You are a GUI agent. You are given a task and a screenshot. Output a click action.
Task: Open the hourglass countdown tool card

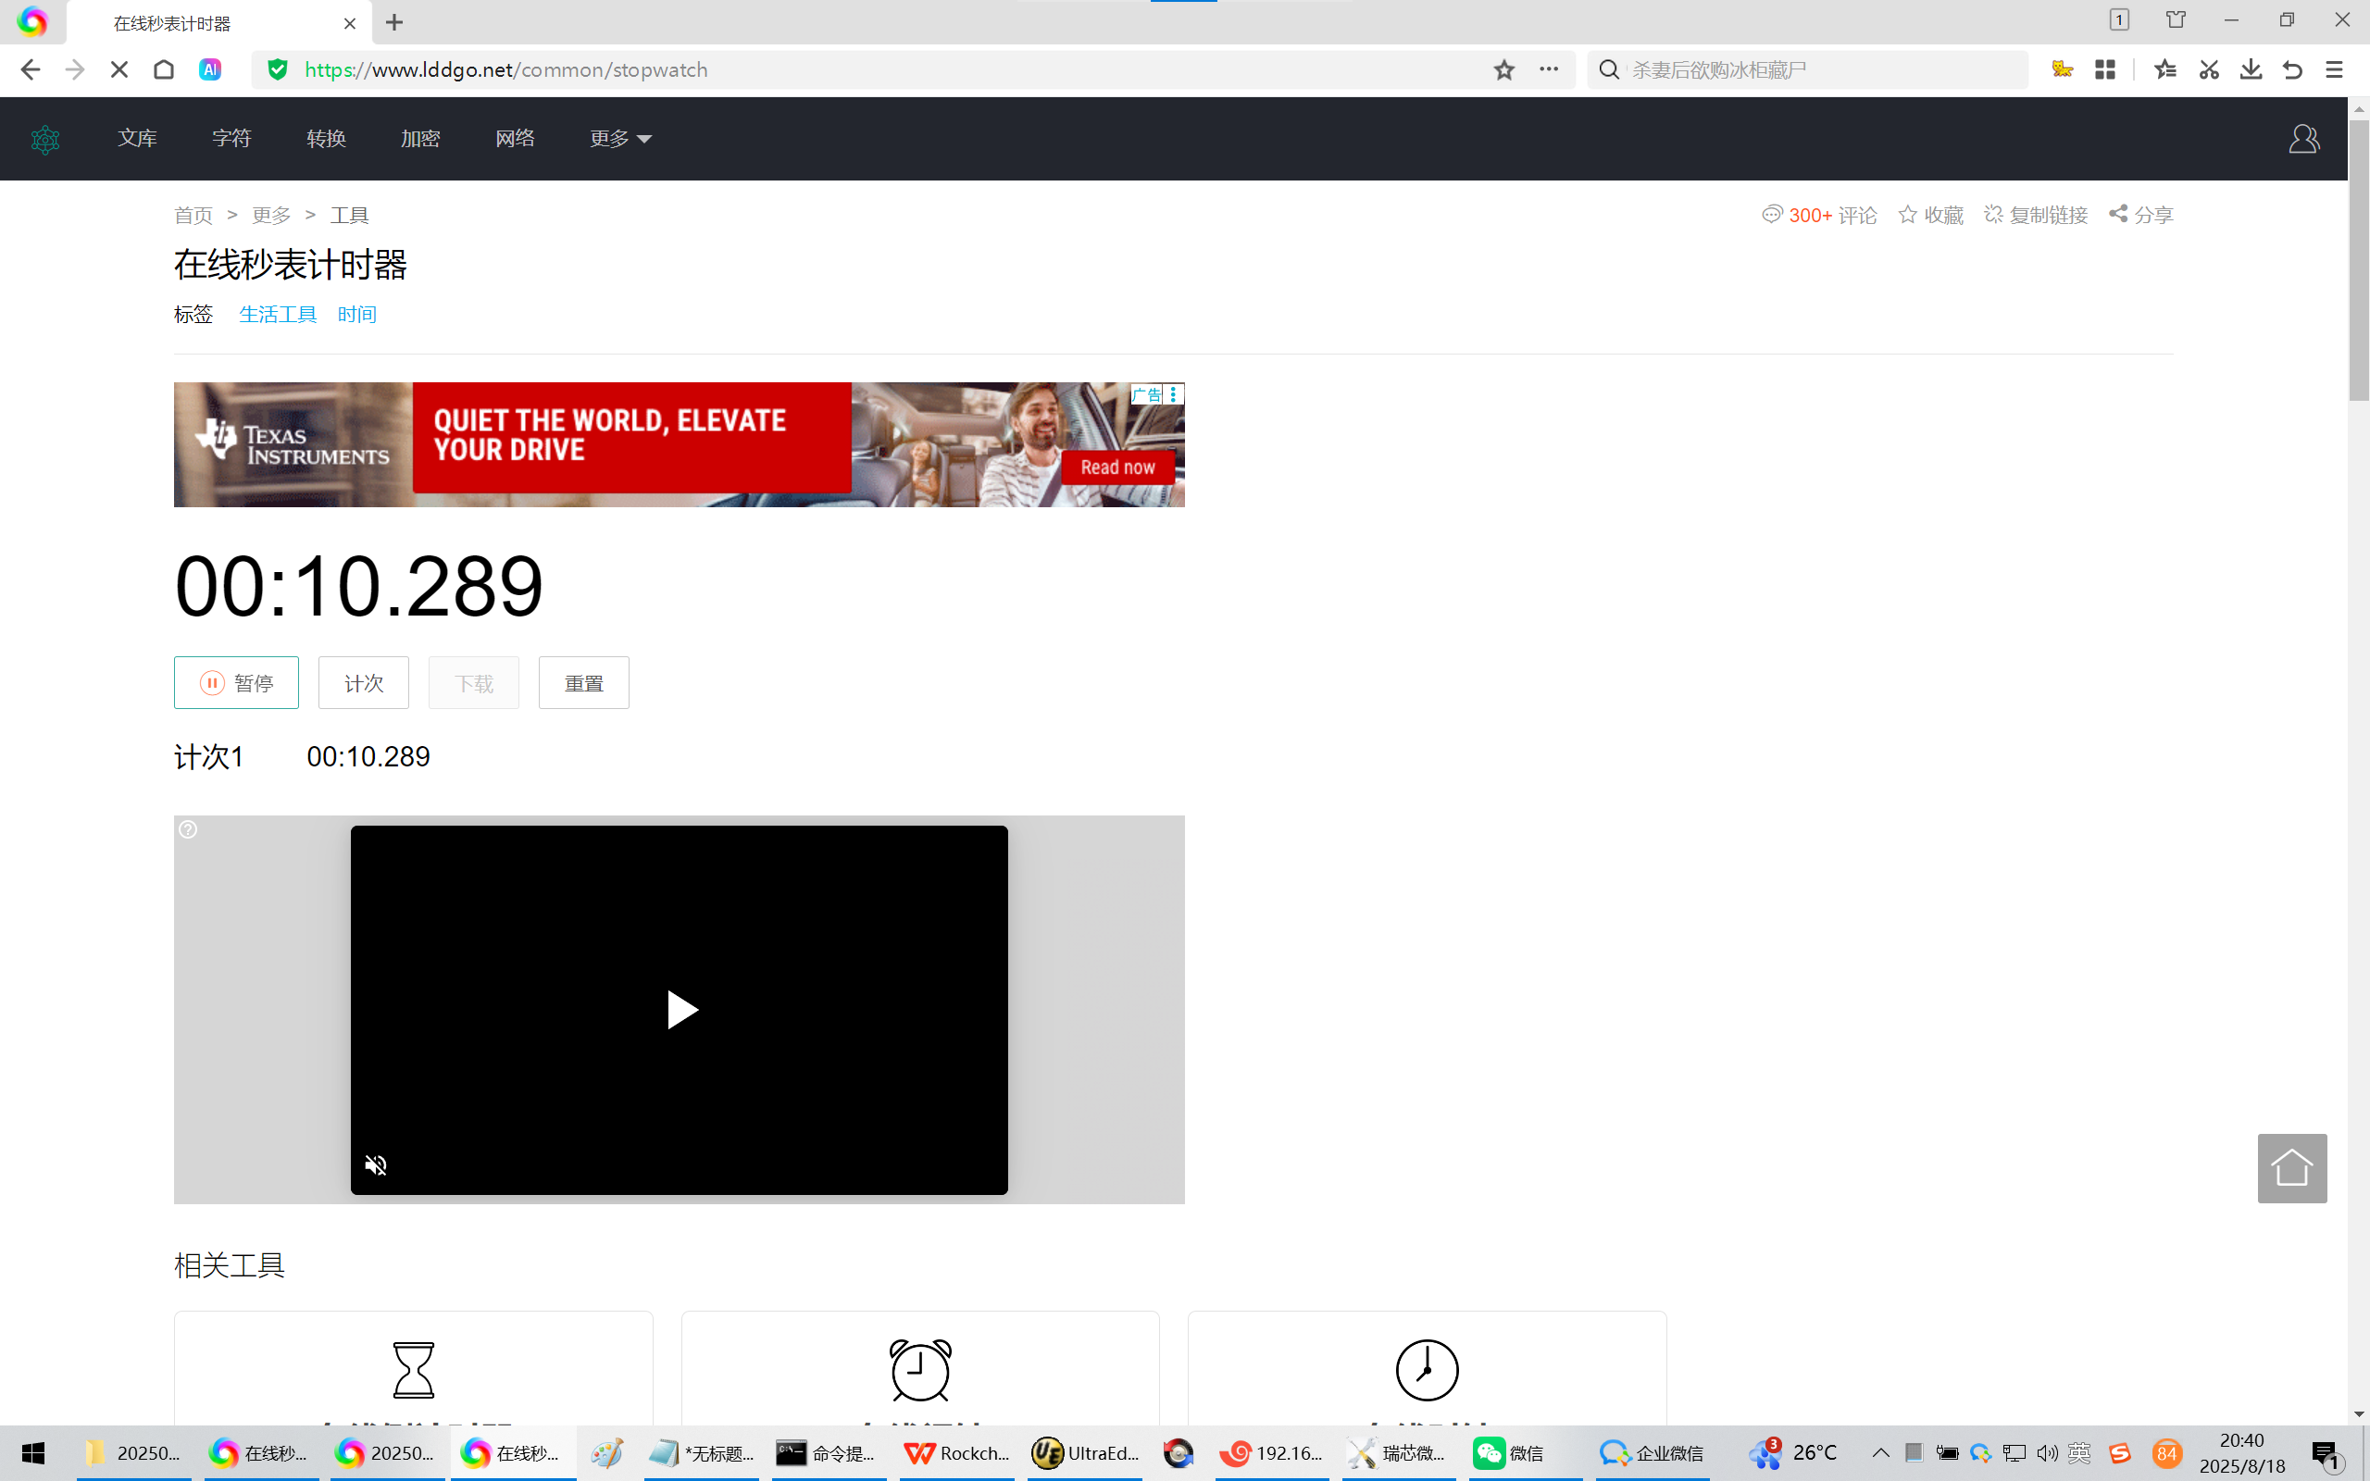[x=413, y=1369]
